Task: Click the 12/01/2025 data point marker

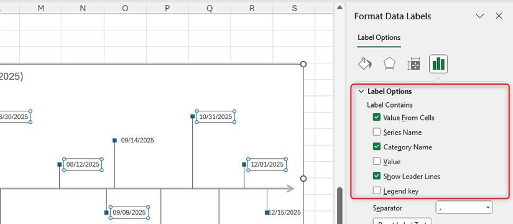Action: tap(244, 164)
